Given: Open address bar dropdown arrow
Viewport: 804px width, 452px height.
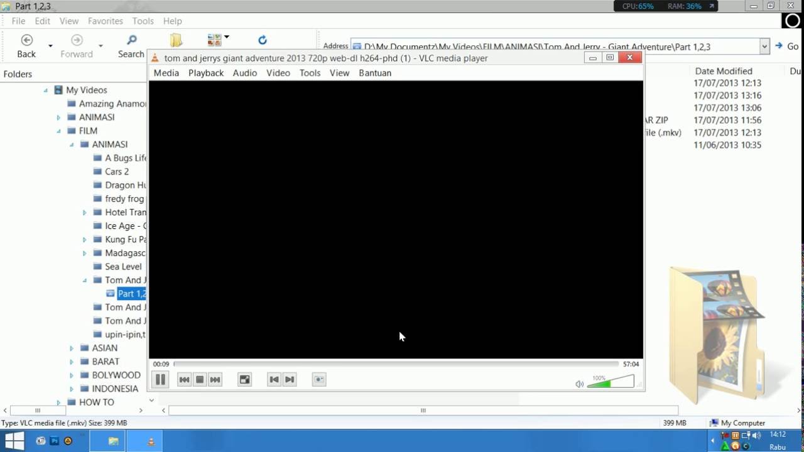Looking at the screenshot, I should click(764, 46).
